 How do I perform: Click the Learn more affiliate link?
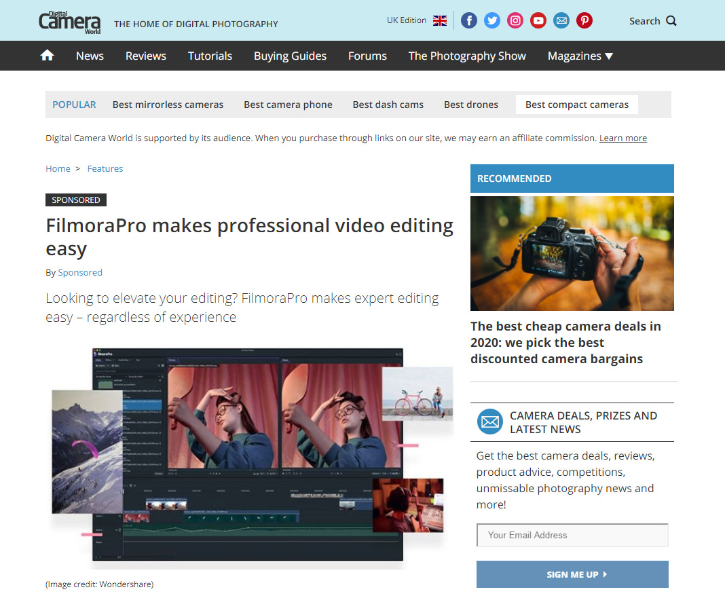coord(622,138)
